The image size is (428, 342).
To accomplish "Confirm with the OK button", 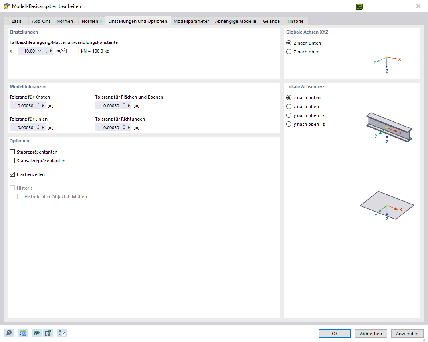I will (x=335, y=334).
